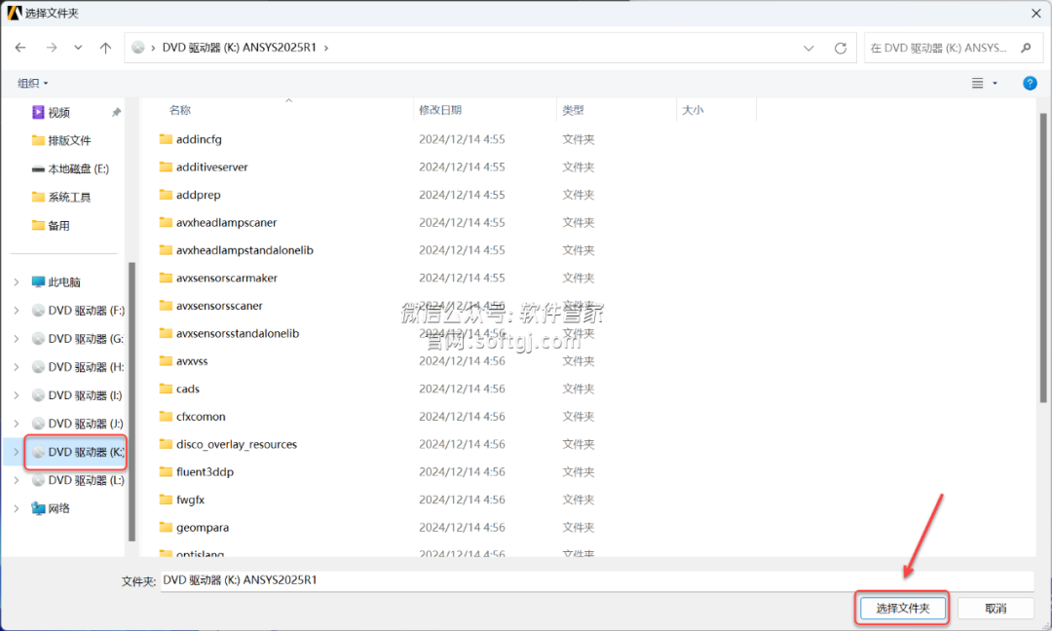The width and height of the screenshot is (1052, 631).
Task: Expand the address bar history dropdown
Action: [x=808, y=49]
